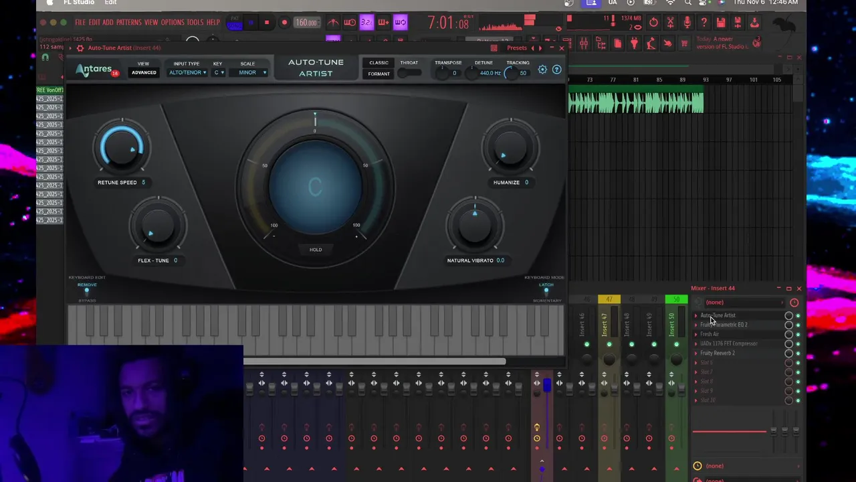
Task: Click Insert 50 latency clock icon
Action: pyautogui.click(x=671, y=439)
